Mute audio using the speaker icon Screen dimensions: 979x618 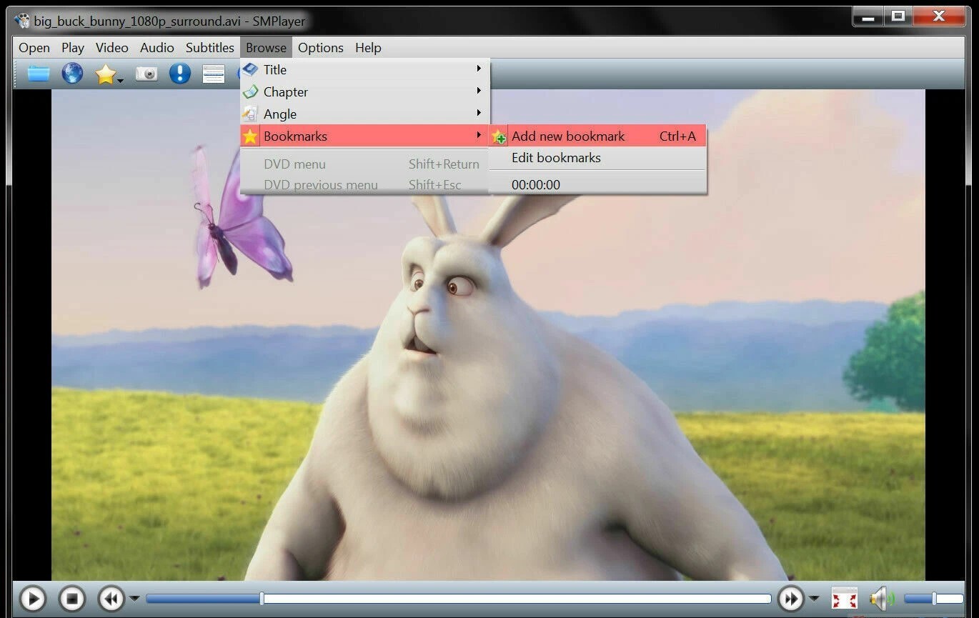click(882, 599)
